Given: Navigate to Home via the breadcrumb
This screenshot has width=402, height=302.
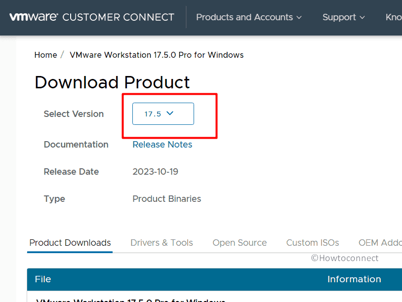Looking at the screenshot, I should point(45,55).
